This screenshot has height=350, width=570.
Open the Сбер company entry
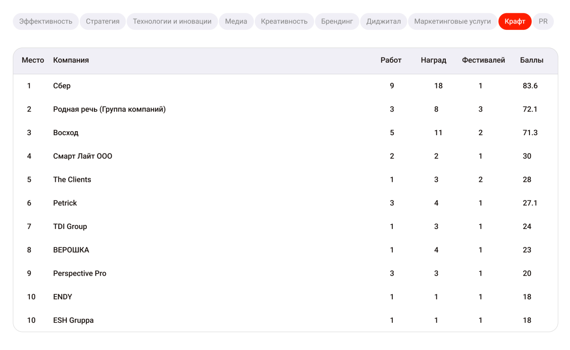coord(62,86)
